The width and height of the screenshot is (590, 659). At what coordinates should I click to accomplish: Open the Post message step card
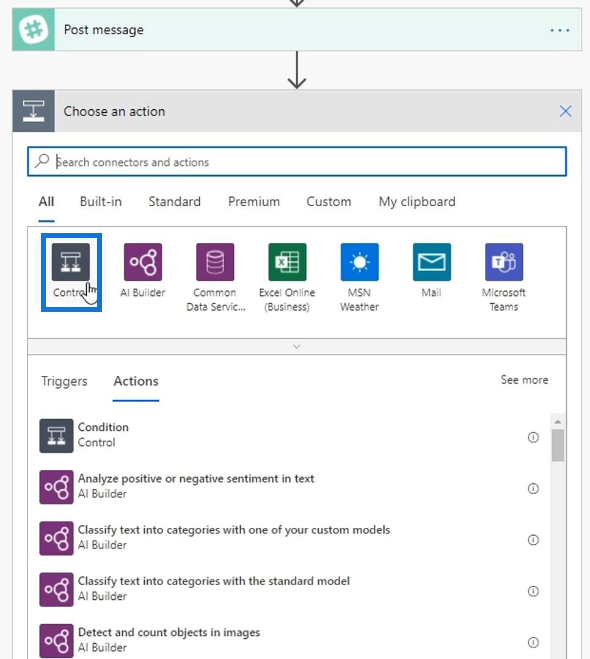click(x=297, y=30)
